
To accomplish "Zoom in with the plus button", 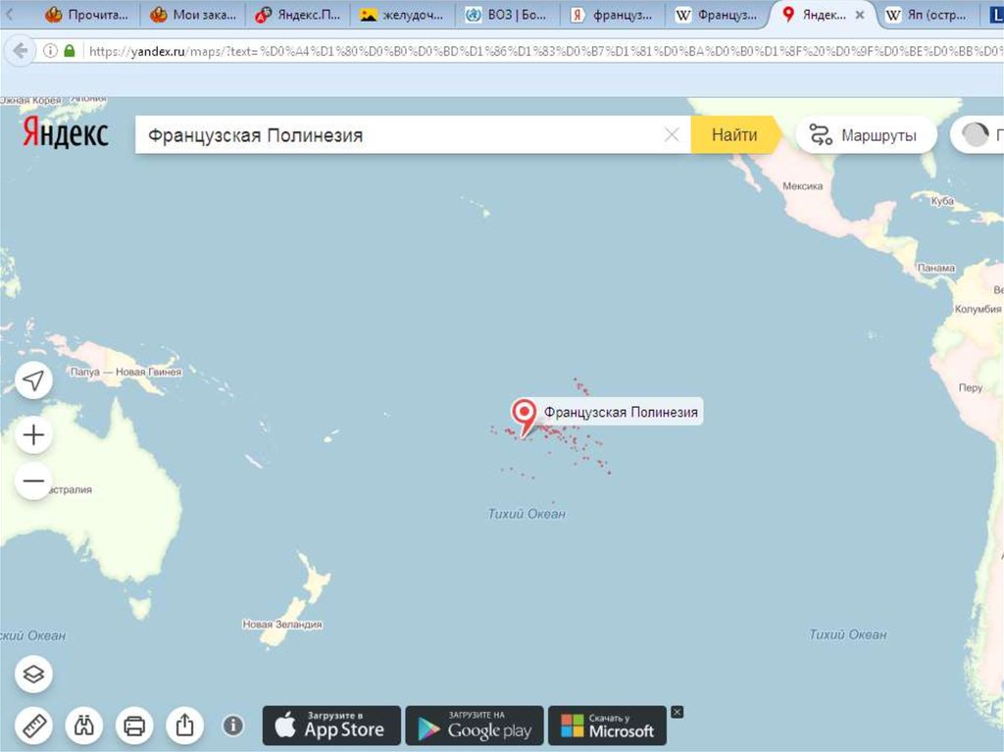I will click(x=34, y=435).
